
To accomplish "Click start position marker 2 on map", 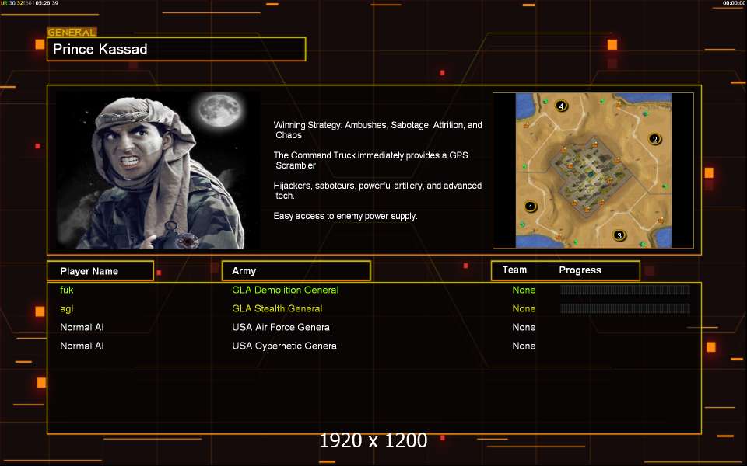I will (x=654, y=139).
